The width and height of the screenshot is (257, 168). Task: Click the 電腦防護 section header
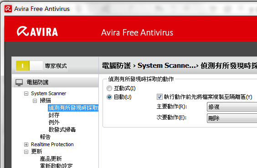click(56, 82)
